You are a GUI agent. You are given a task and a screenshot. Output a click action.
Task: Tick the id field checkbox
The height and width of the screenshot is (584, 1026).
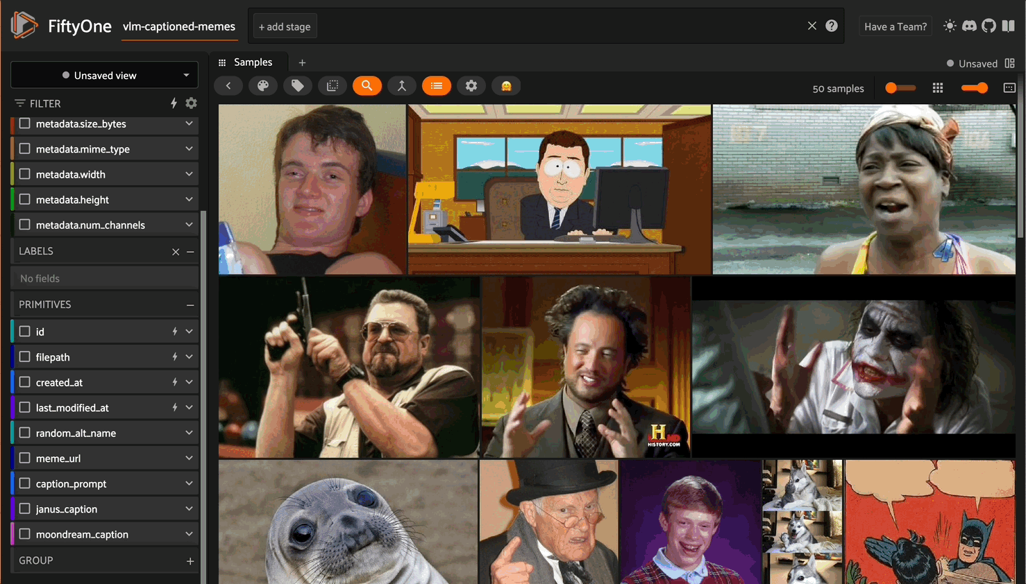[25, 332]
